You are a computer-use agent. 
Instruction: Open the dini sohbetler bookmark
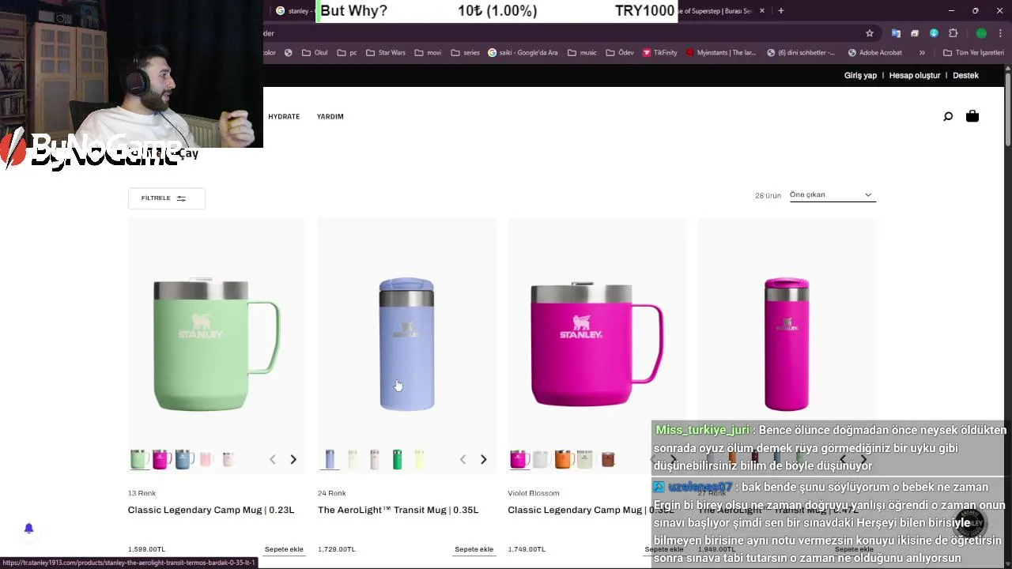(800, 53)
